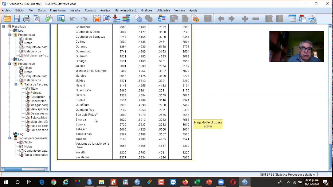Print the output using the printer icon
Viewport: 333px width, 187px height.
tap(27, 19)
